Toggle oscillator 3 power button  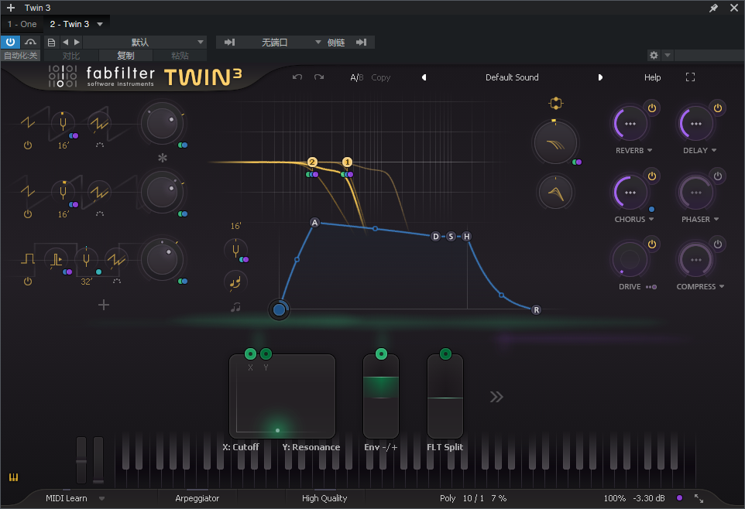28,282
